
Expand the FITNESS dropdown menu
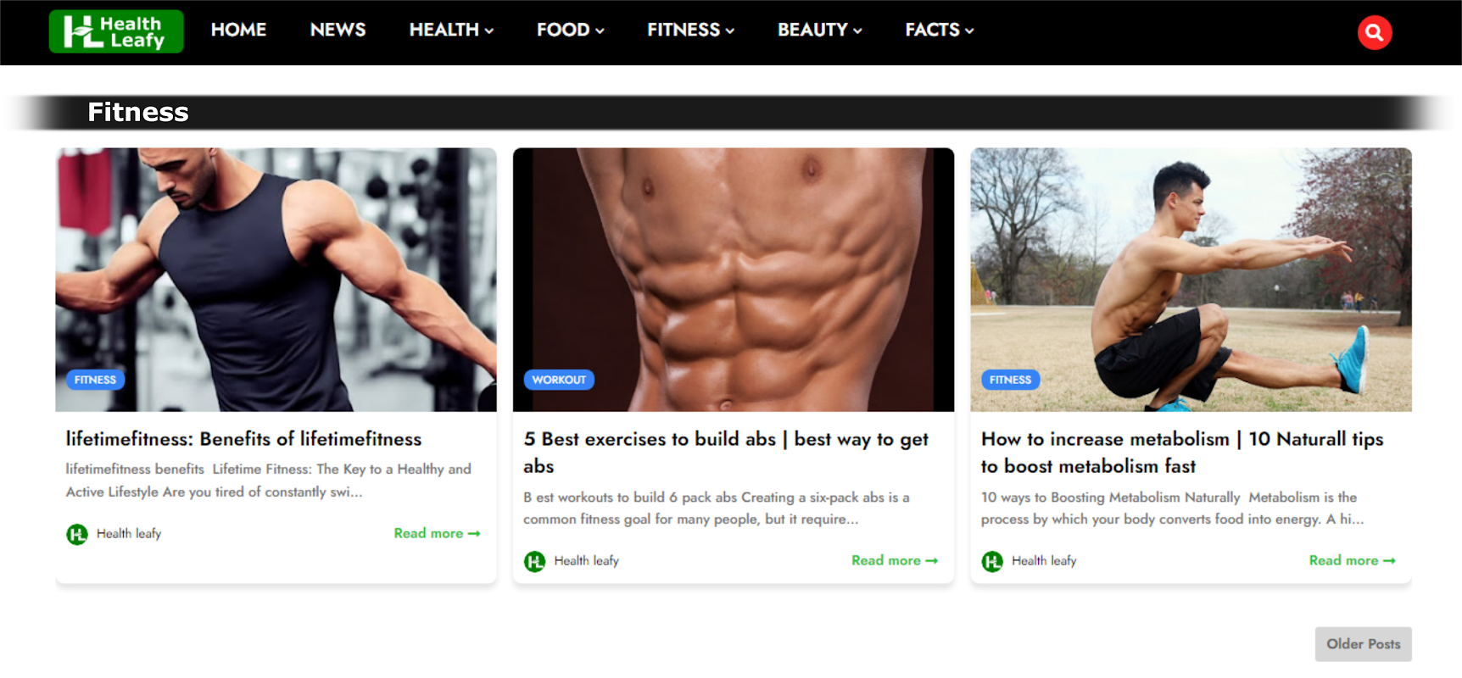coord(690,30)
